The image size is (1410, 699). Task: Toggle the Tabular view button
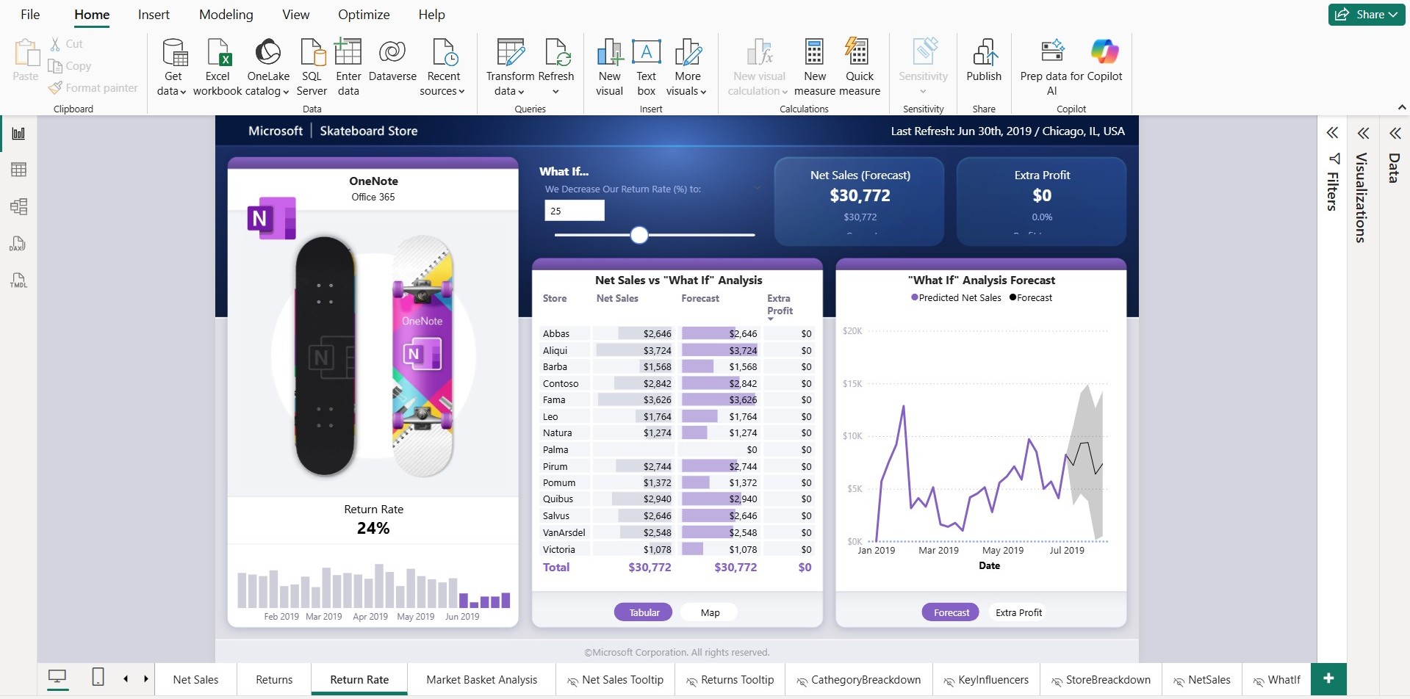pyautogui.click(x=644, y=612)
